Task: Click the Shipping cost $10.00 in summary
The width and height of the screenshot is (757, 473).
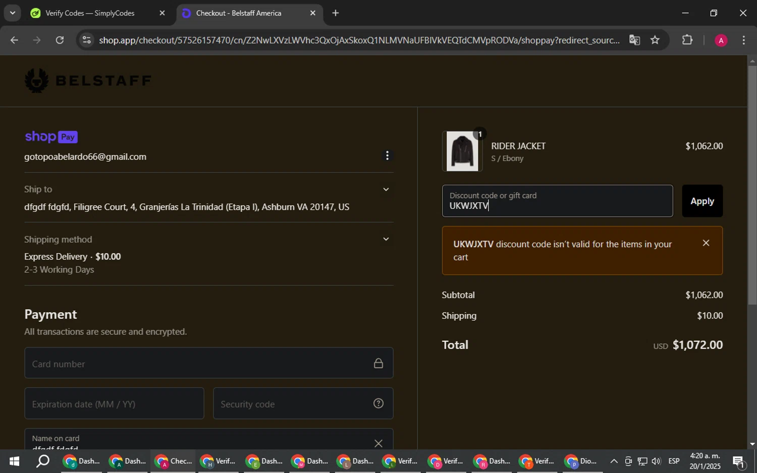Action: 710,316
